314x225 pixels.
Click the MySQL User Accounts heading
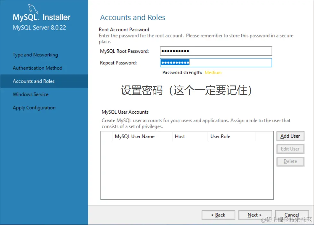125,112
